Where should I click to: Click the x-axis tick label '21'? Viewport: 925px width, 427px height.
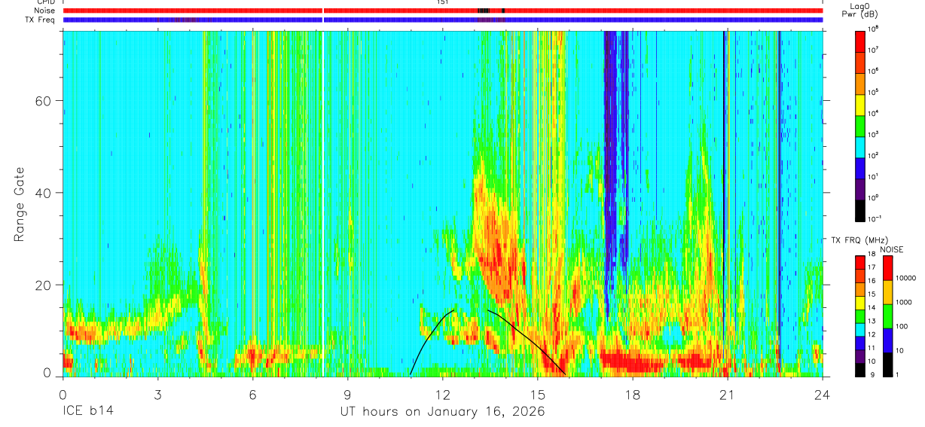(728, 394)
